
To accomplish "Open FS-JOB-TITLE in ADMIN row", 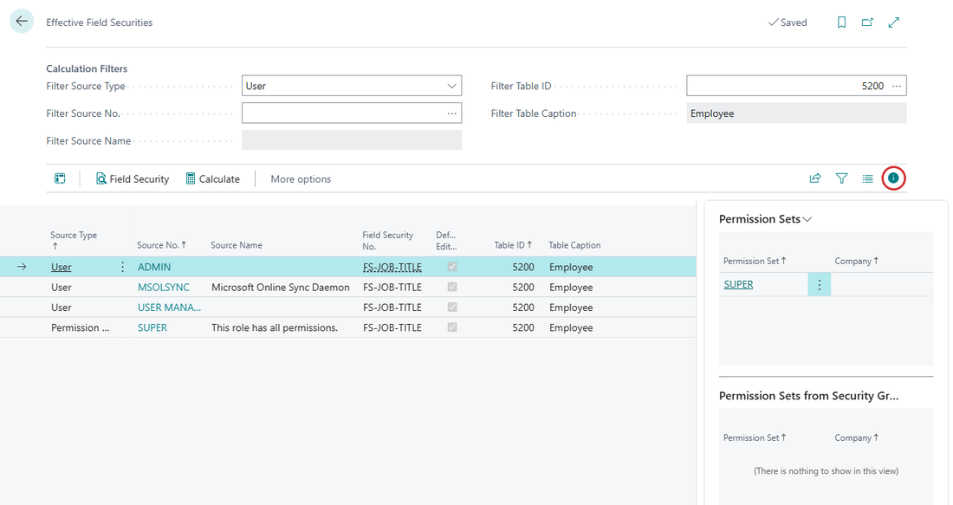I will tap(392, 267).
